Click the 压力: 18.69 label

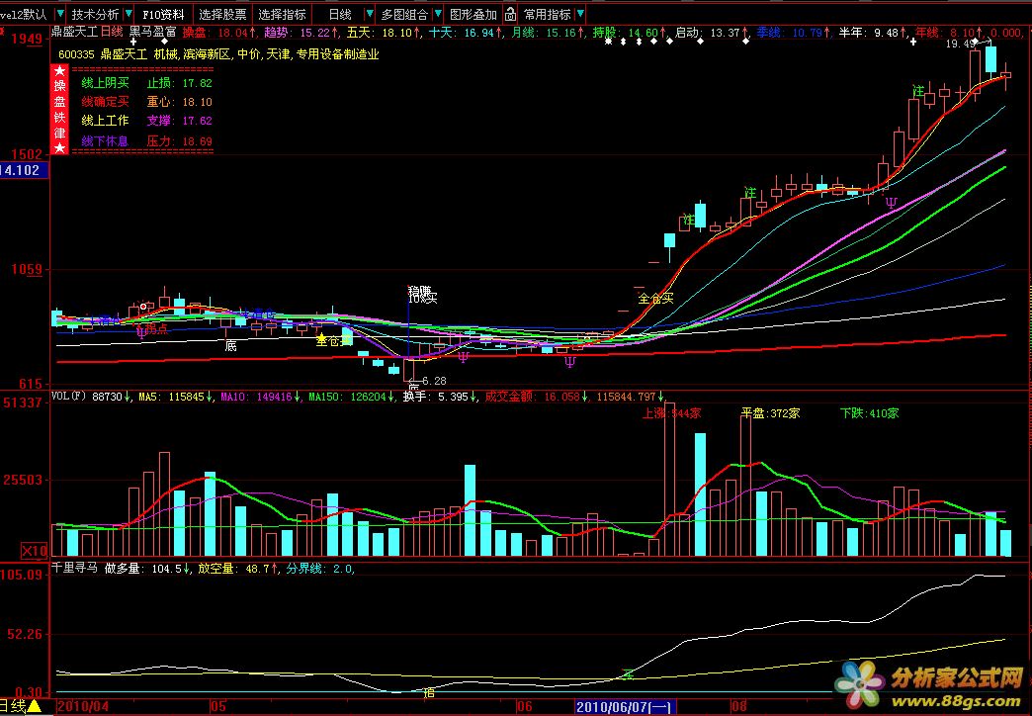tap(180, 141)
